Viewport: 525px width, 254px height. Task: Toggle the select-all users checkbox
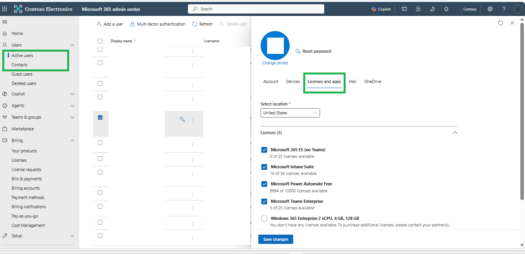click(x=100, y=41)
